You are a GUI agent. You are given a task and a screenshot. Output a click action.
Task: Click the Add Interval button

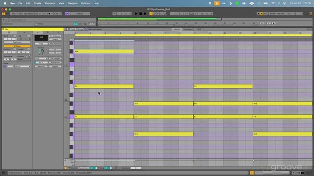(55, 44)
